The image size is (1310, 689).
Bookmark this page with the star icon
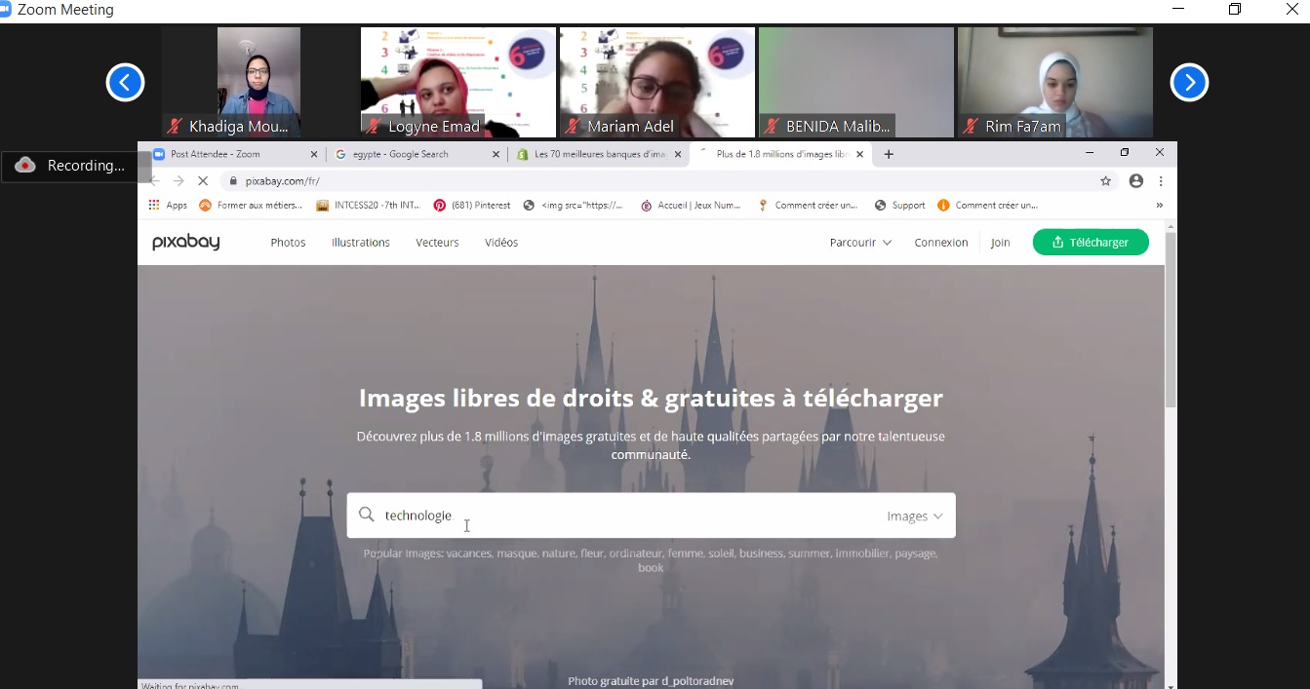tap(1105, 181)
